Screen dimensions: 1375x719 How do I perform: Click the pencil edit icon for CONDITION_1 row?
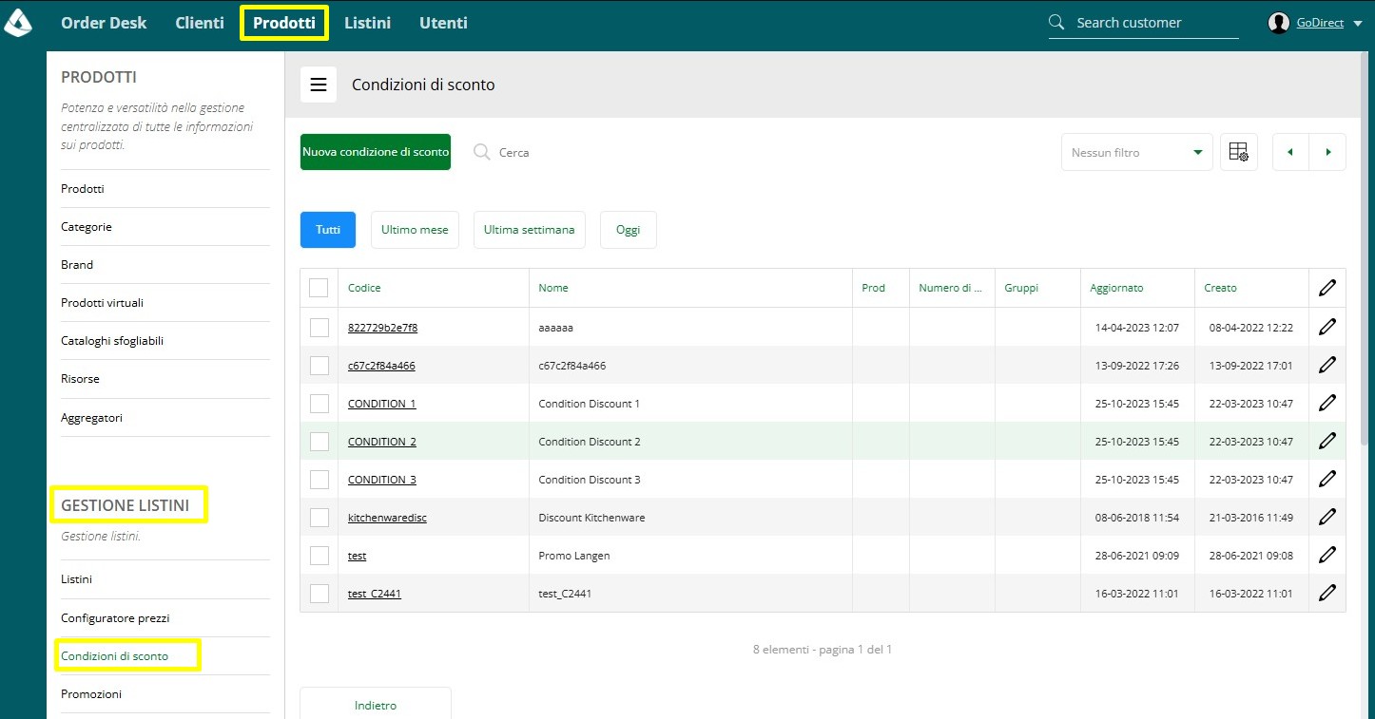(1327, 403)
